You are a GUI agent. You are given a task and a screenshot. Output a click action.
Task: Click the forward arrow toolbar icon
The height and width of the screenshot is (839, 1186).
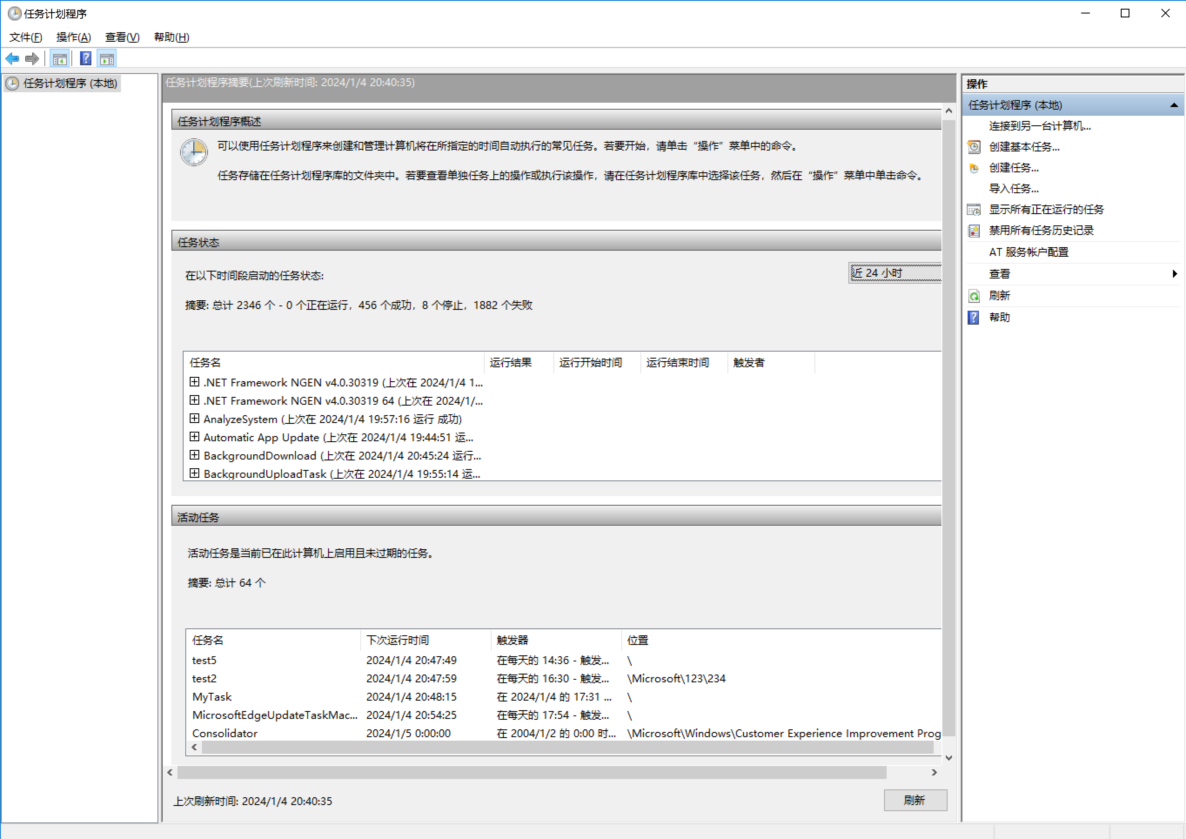(32, 59)
